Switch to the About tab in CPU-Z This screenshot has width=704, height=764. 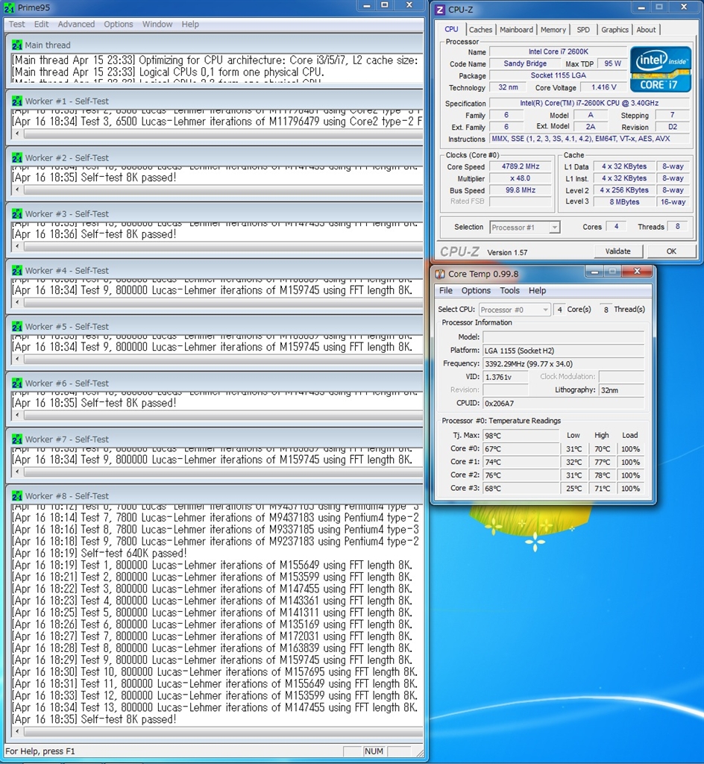click(646, 30)
